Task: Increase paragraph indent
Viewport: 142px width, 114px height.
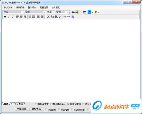Action: coord(42,17)
